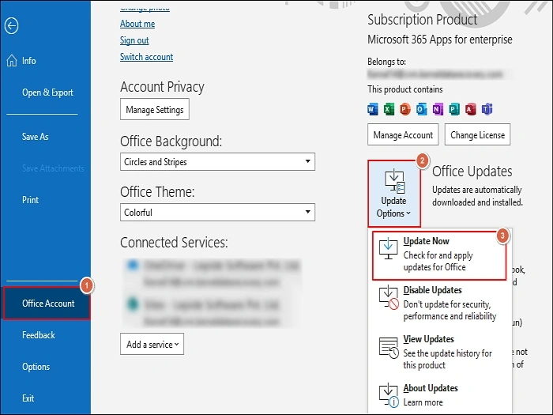Click the Manage Settings button
This screenshot has width=553, height=415.
[155, 109]
